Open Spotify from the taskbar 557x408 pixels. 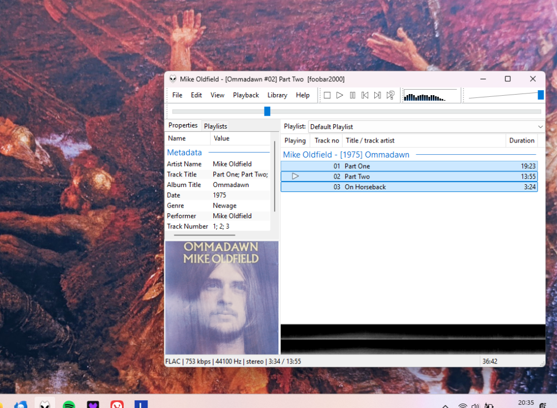pyautogui.click(x=69, y=405)
